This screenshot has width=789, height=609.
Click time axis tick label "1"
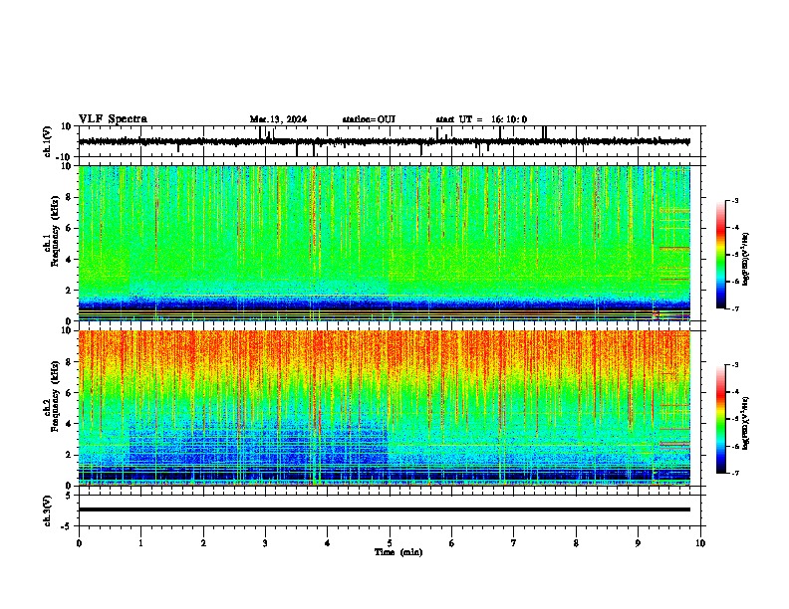coord(140,543)
